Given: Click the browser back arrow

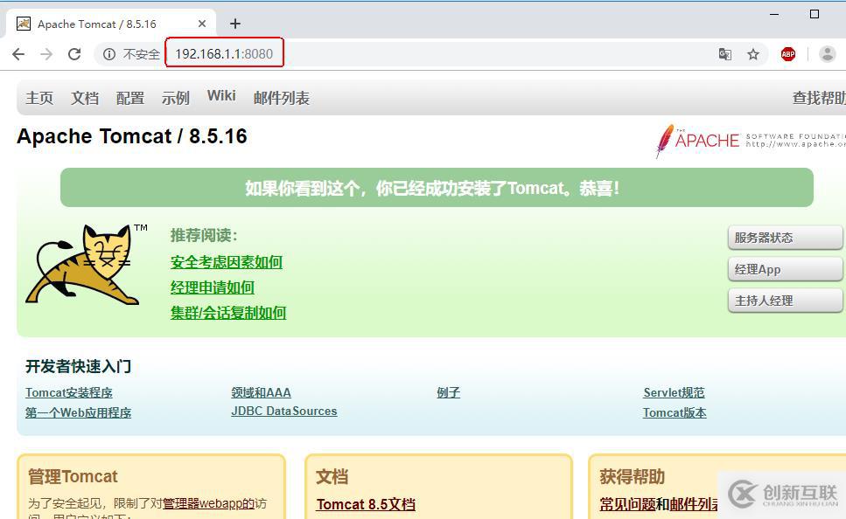Looking at the screenshot, I should (x=18, y=54).
